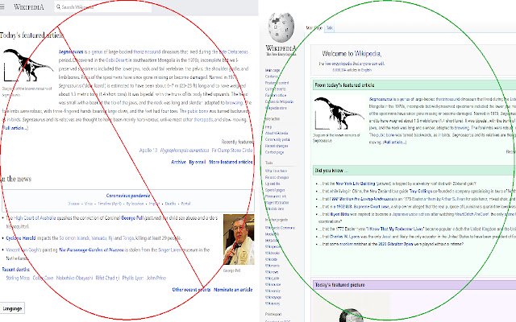
Task: Open the Hygrophoropsis aurantiaca link
Action: [x=185, y=151]
